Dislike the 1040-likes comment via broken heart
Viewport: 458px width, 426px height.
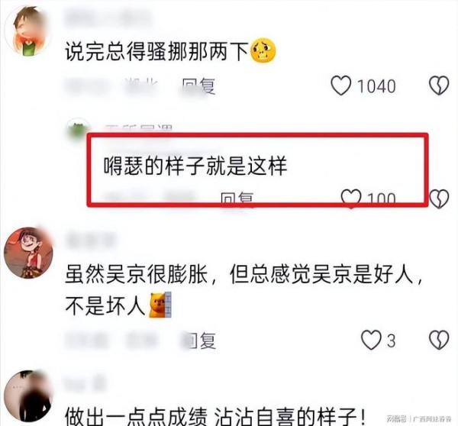[x=439, y=86]
